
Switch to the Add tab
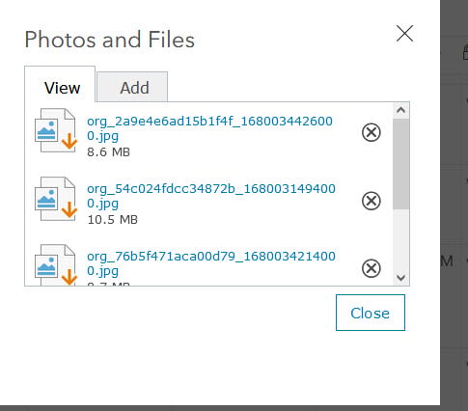click(132, 87)
